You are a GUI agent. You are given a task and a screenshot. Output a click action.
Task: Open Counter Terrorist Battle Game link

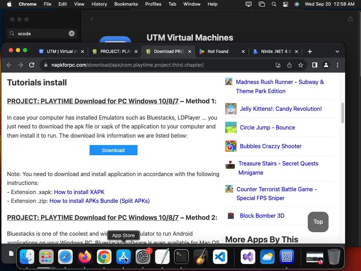pos(277,194)
